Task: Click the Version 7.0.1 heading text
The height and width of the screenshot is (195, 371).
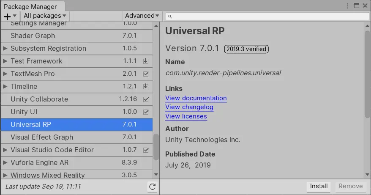Action: tap(192, 48)
